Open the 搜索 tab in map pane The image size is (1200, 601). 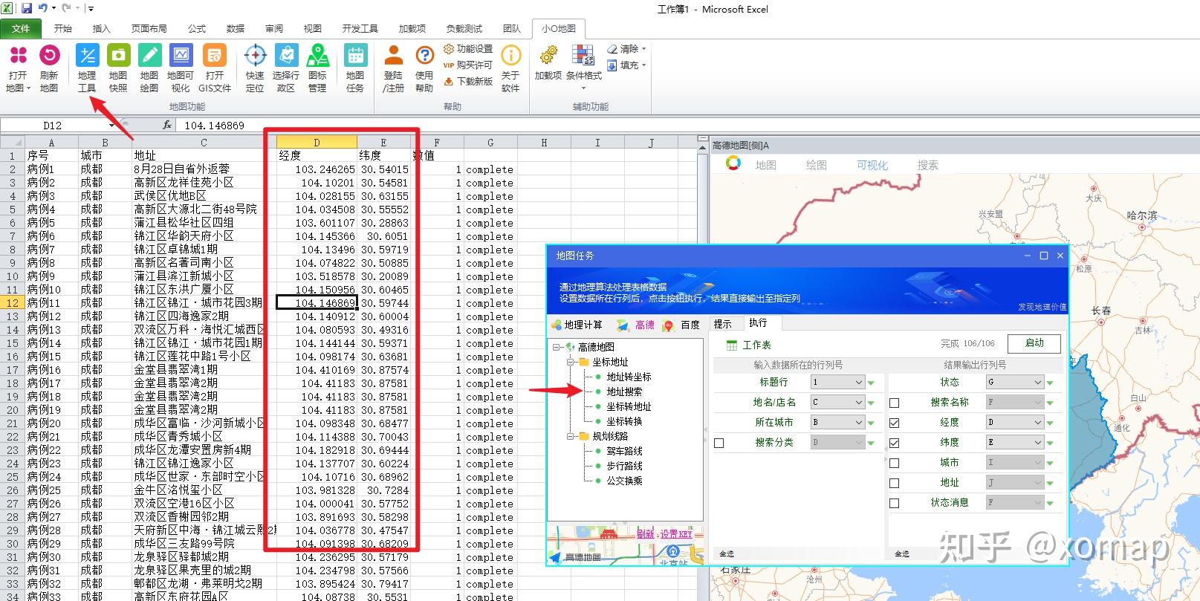point(927,165)
